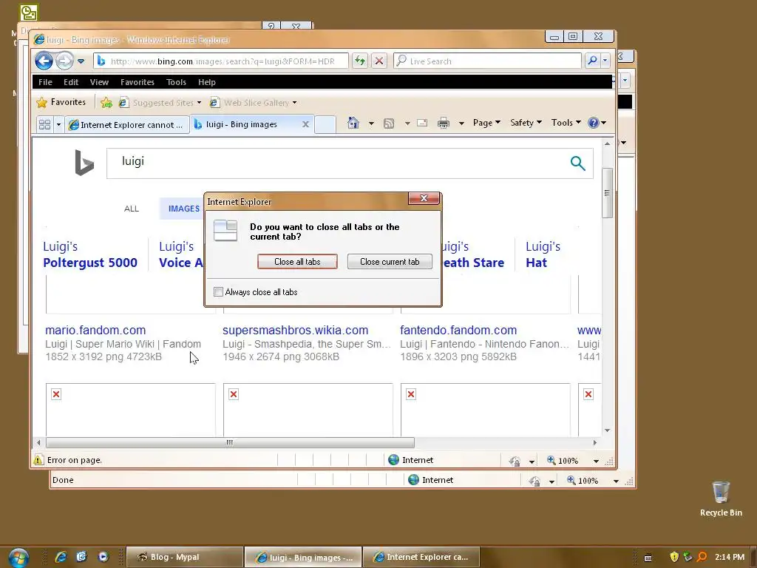Click the Back navigation arrow

click(44, 61)
